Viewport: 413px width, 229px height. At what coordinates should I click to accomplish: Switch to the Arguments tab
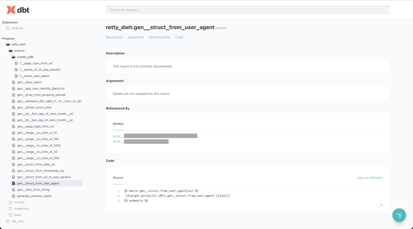pyautogui.click(x=136, y=37)
